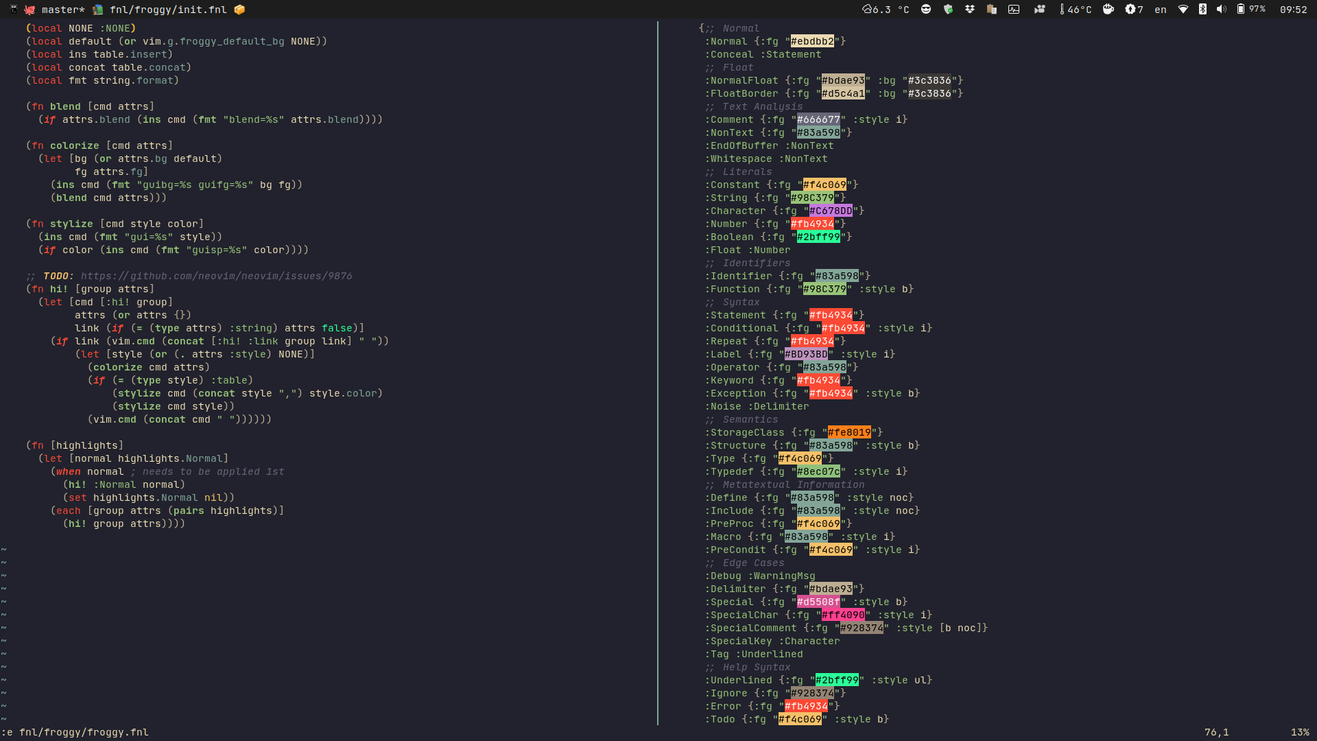Click the red octopus git icon
Viewport: 1317px width, 741px height.
(29, 10)
